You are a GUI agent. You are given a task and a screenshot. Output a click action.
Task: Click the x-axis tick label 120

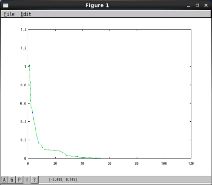tap(191, 163)
